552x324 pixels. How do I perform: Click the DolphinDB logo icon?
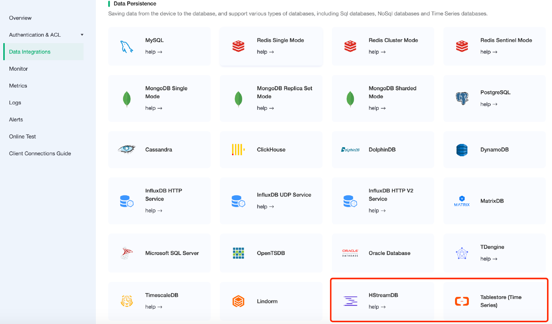tap(350, 150)
